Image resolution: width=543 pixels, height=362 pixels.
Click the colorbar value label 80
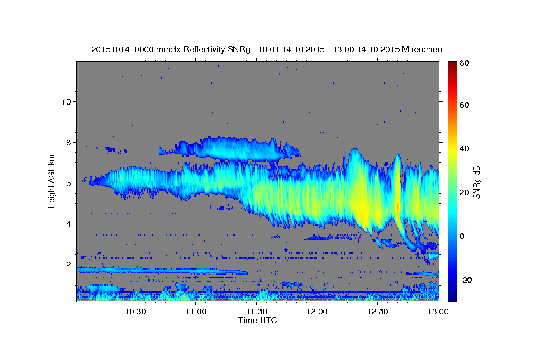pyautogui.click(x=465, y=63)
